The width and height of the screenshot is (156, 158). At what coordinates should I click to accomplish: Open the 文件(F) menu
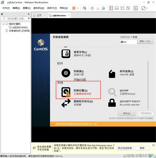(x=6, y=8)
